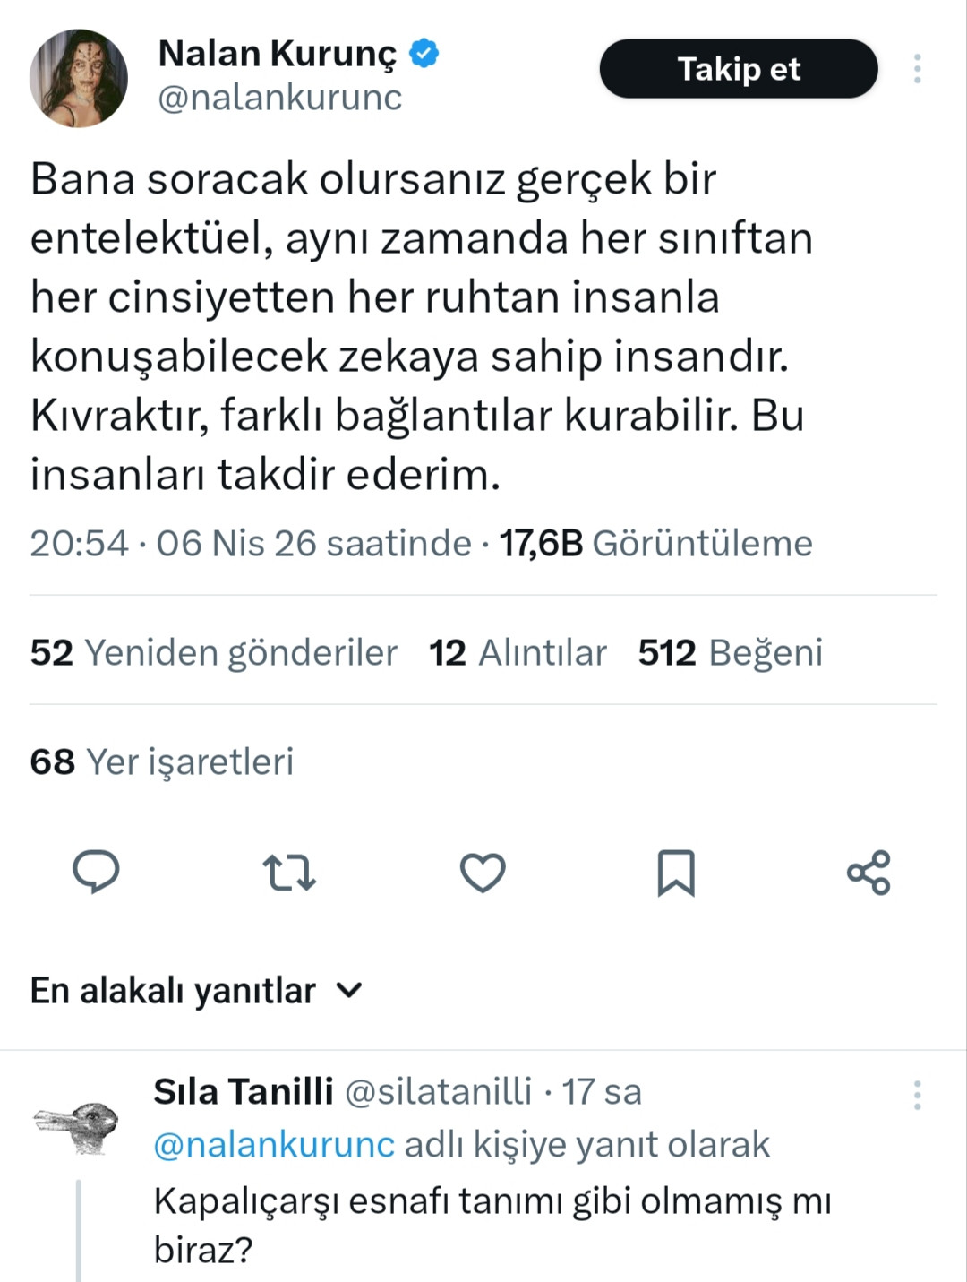
Task: View the 52 Yeniden gönderiler list
Action: pyautogui.click(x=214, y=653)
